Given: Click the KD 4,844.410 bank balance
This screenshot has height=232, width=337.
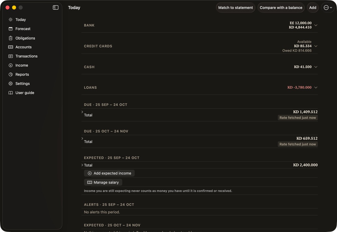Looking at the screenshot, I should pyautogui.click(x=300, y=27).
